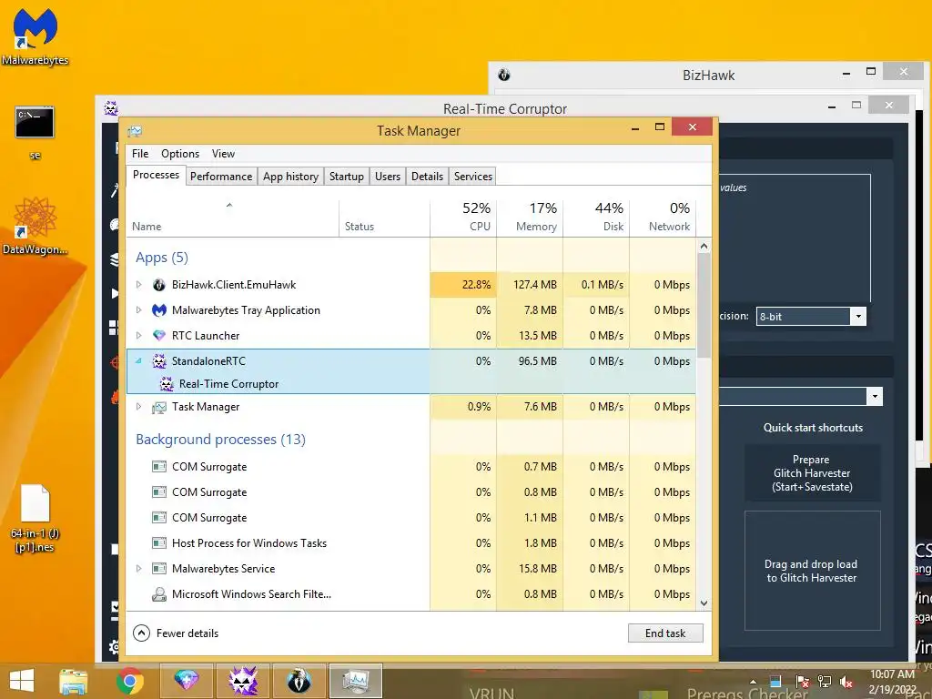Open Google Chrome from the taskbar
The width and height of the screenshot is (932, 699).
(129, 681)
